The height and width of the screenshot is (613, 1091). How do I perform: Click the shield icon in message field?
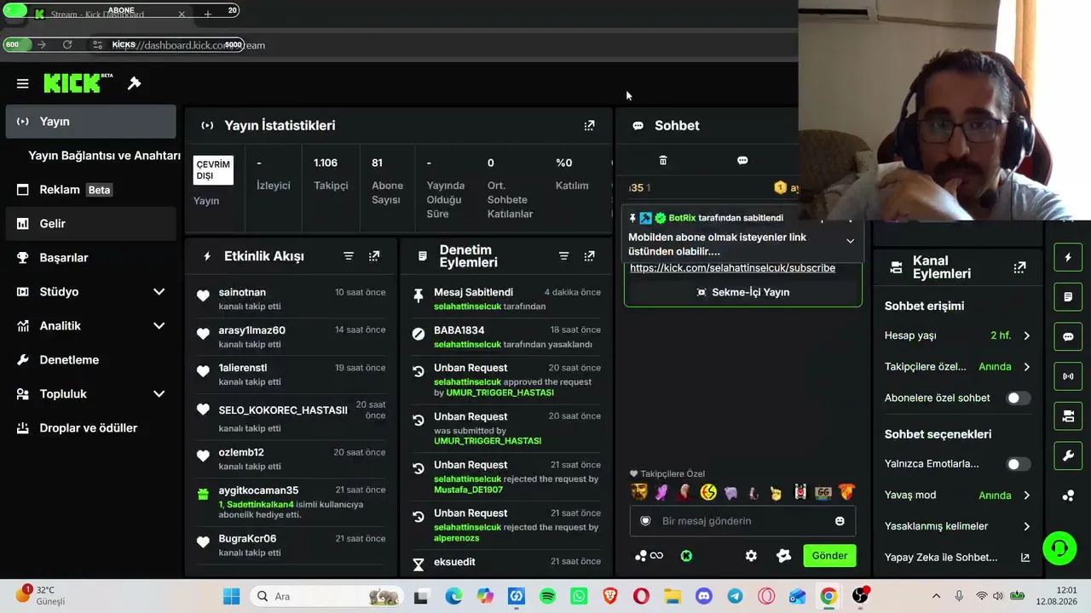click(x=645, y=521)
